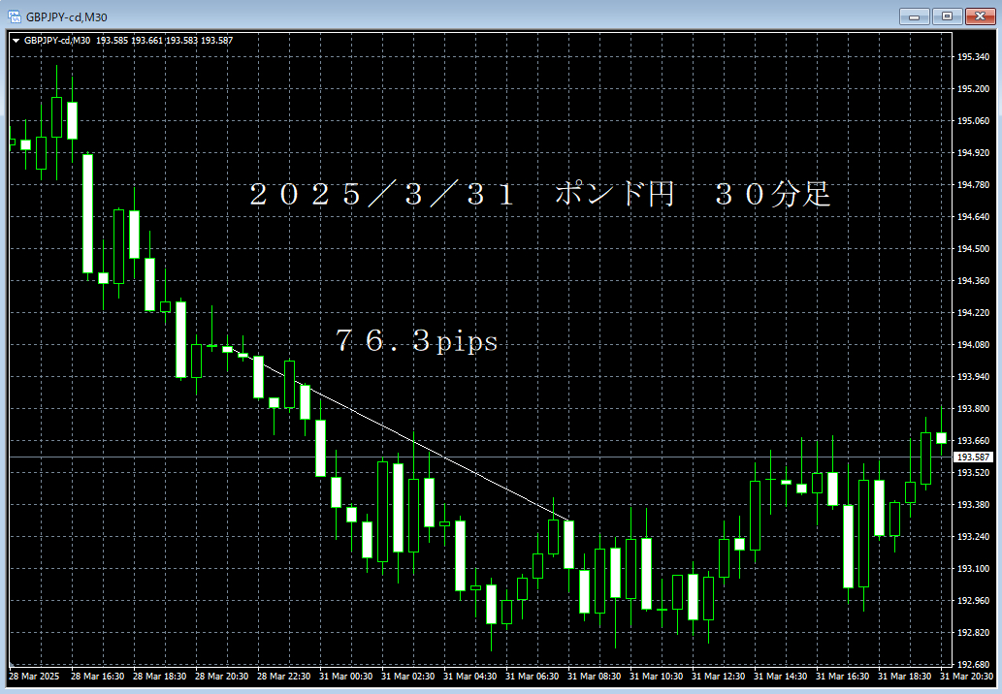Select the 76.3pips text label
This screenshot has height=694, width=1002.
[417, 341]
